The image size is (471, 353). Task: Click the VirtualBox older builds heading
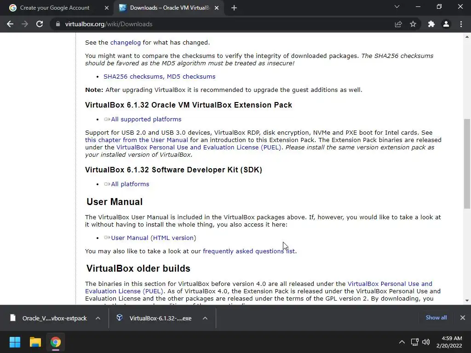point(138,268)
